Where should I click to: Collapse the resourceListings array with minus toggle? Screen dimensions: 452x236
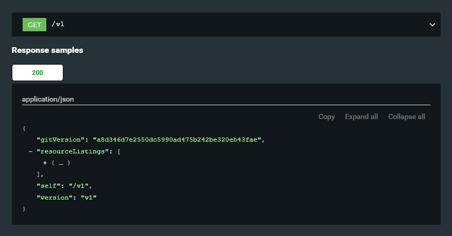[x=30, y=151]
